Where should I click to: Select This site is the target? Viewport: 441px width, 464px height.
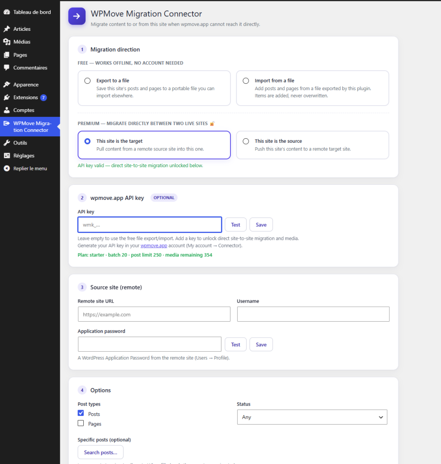point(87,141)
